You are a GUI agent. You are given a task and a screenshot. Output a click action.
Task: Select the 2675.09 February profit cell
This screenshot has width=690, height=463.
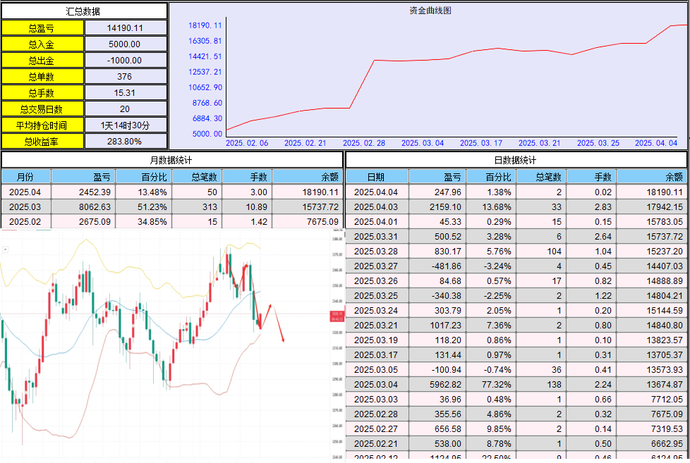click(83, 221)
